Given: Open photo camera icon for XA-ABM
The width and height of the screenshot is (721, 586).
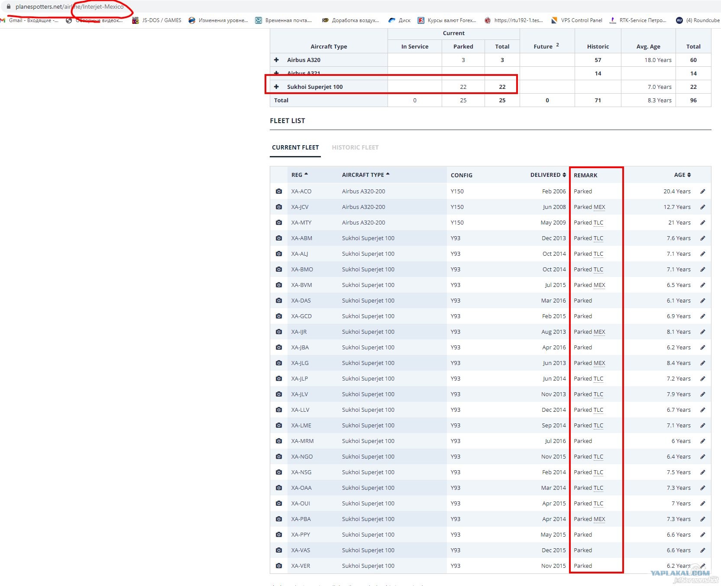Looking at the screenshot, I should pos(279,238).
